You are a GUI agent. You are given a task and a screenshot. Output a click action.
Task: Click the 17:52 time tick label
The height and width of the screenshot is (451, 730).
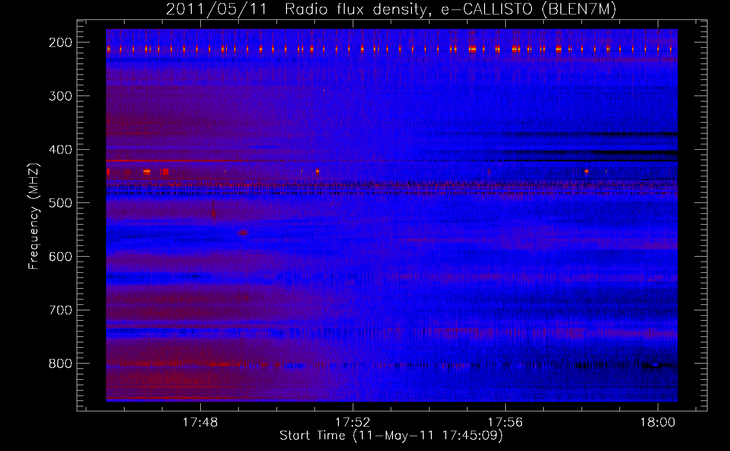[x=353, y=422]
